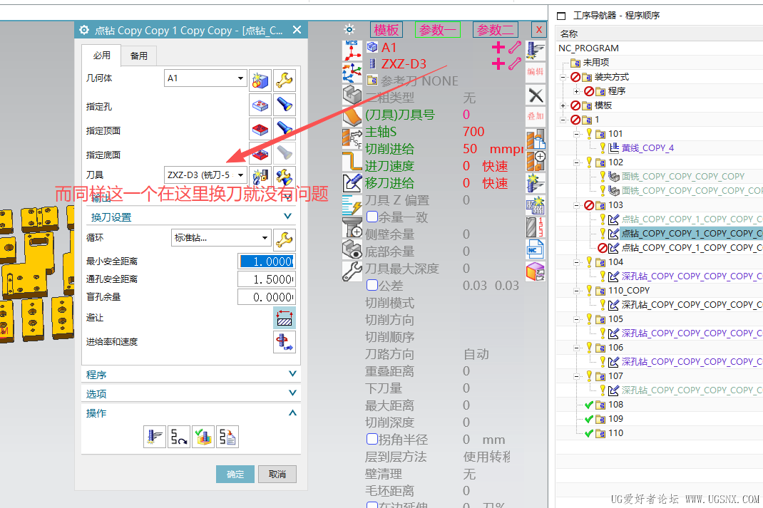Collapse the 装夹方式 tree node
The height and width of the screenshot is (508, 763).
coord(563,77)
